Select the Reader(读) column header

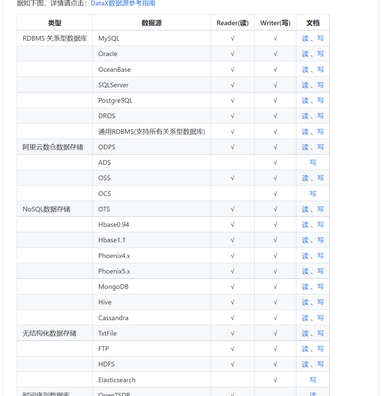coord(232,23)
